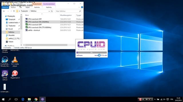The width and height of the screenshot is (183, 102).
Task: Open volume control in system tray
Action: coord(164,99)
